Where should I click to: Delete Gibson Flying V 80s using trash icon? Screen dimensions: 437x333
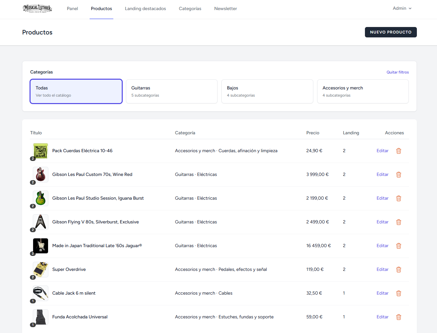(x=399, y=222)
